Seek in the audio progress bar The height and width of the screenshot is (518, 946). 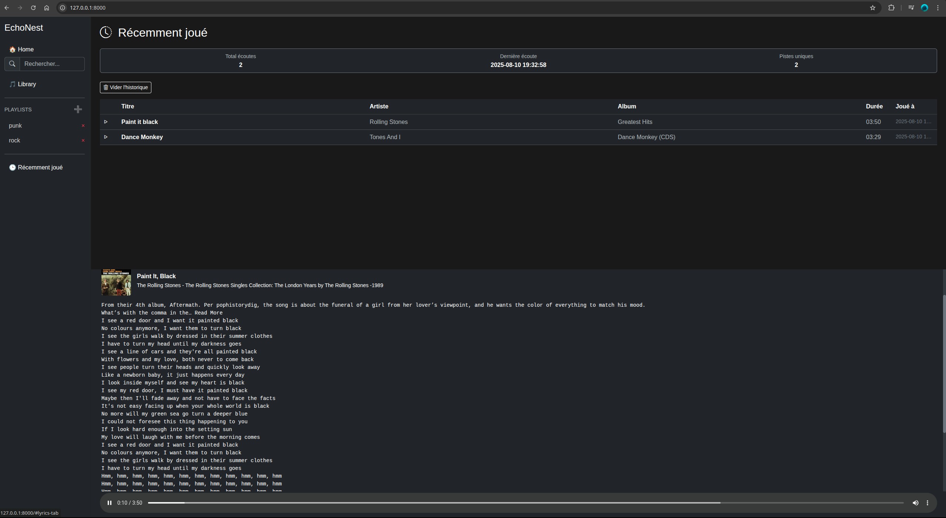tap(526, 503)
